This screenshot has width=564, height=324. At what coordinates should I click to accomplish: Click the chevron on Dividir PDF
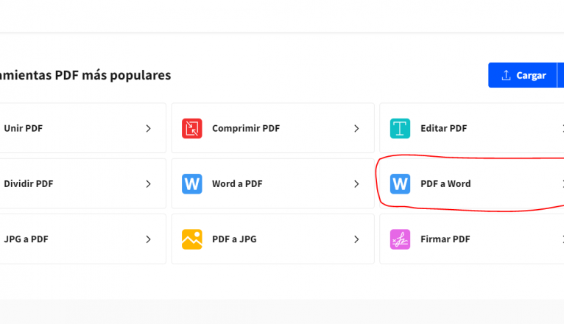pyautogui.click(x=148, y=183)
